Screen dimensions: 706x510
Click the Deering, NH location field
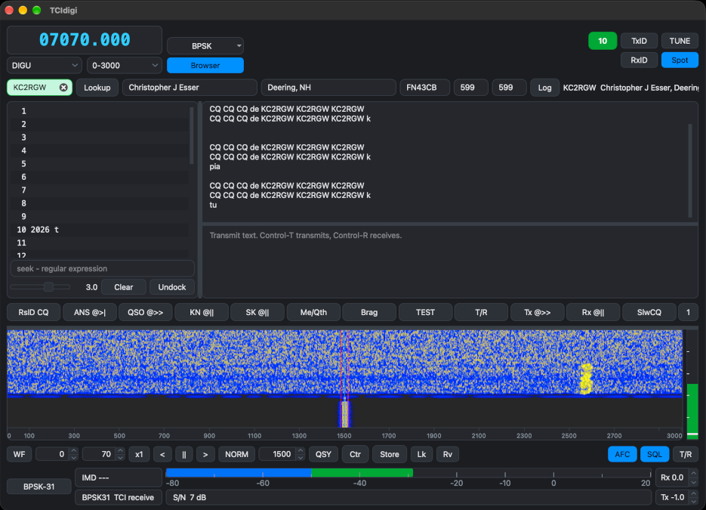click(x=328, y=88)
